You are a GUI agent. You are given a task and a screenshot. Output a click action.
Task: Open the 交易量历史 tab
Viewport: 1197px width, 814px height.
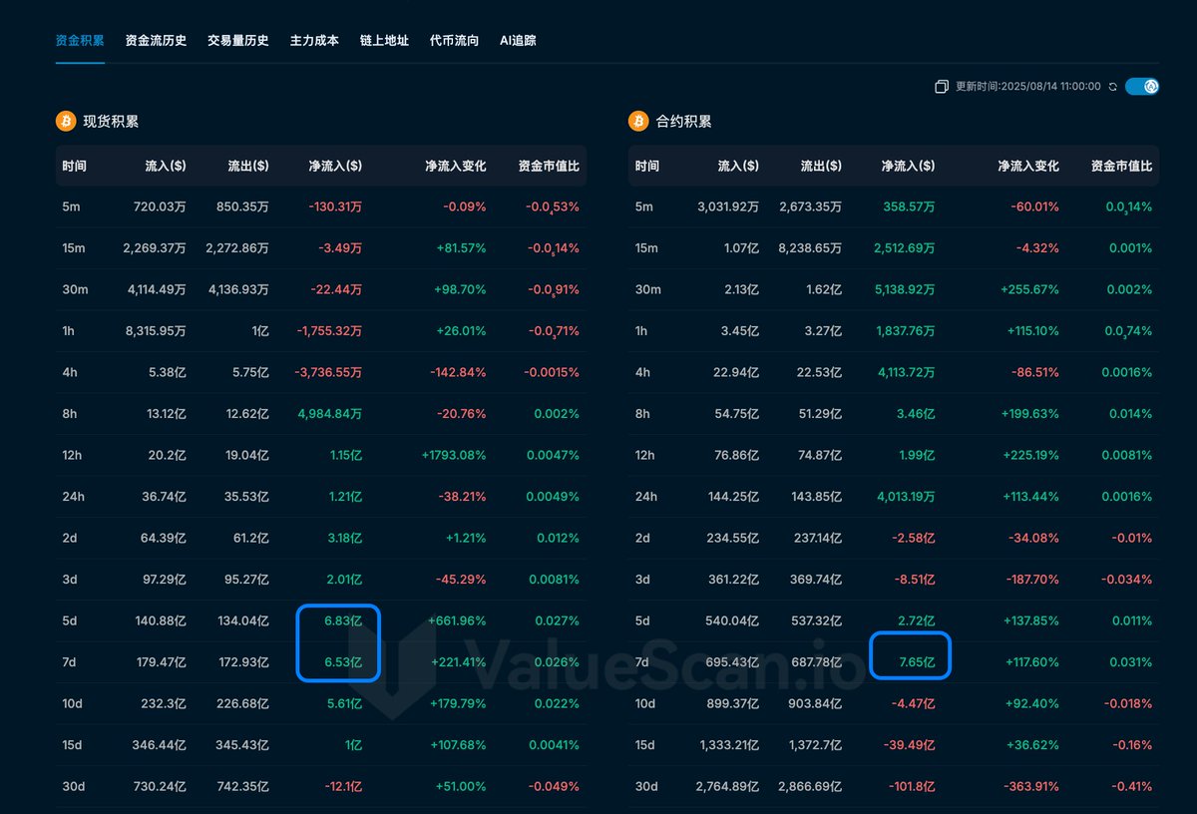(238, 41)
